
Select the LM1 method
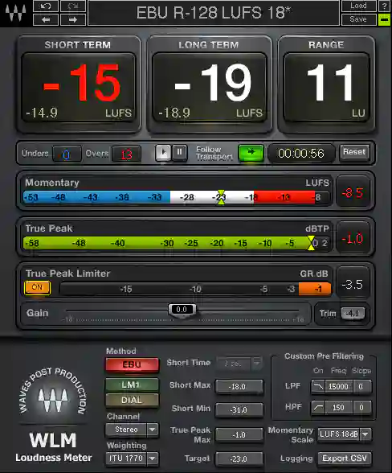pos(132,385)
